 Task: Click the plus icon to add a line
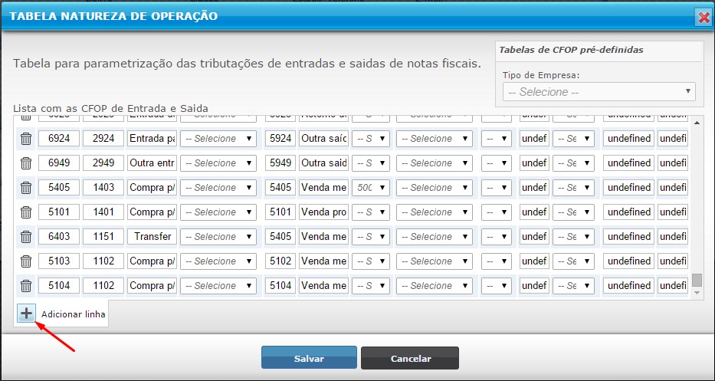27,314
